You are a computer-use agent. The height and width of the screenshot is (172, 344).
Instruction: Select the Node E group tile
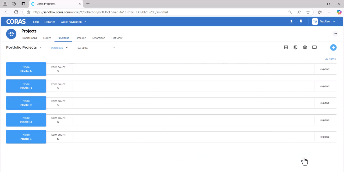coord(26,137)
